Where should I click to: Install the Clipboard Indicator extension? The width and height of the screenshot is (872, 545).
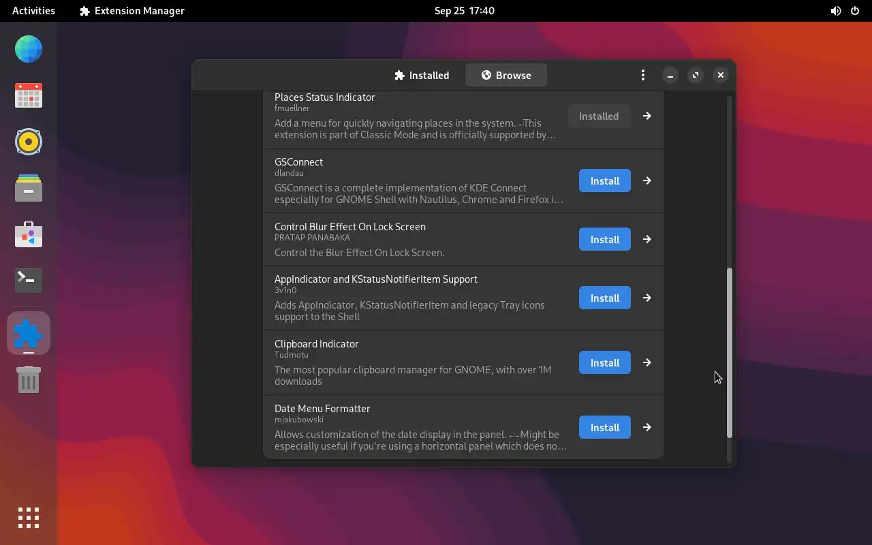tap(605, 362)
